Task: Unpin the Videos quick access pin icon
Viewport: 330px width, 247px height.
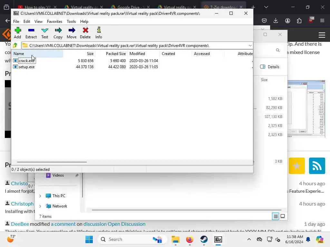Action: point(77,175)
